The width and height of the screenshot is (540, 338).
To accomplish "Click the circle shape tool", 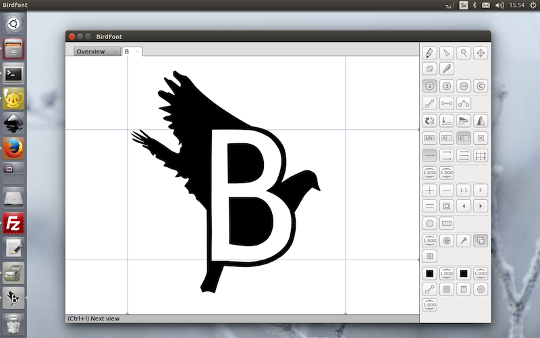I will click(429, 223).
